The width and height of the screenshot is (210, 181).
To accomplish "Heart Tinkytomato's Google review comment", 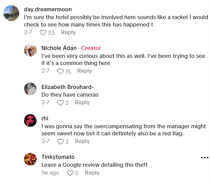I will click(x=70, y=173).
